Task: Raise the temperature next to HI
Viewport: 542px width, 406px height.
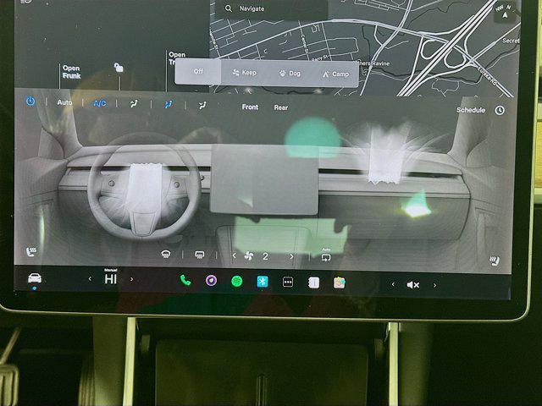Action: pyautogui.click(x=131, y=279)
